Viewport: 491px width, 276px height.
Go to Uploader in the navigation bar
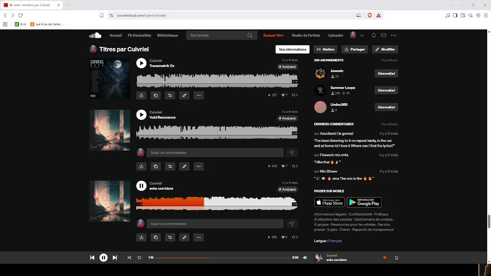click(336, 35)
